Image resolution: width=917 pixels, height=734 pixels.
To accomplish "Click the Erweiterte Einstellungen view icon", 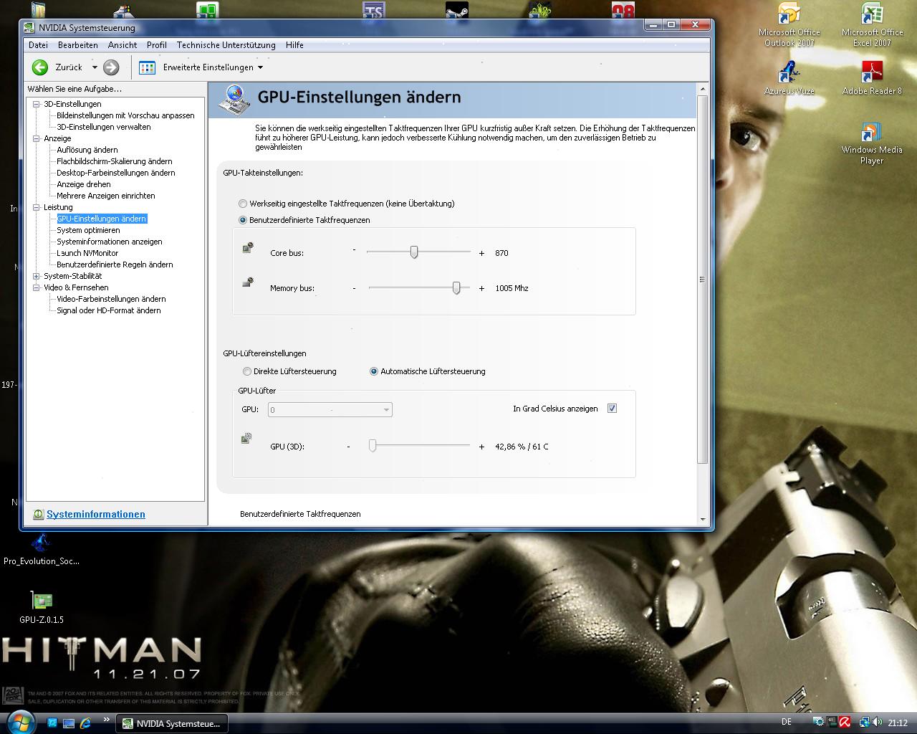I will click(147, 67).
